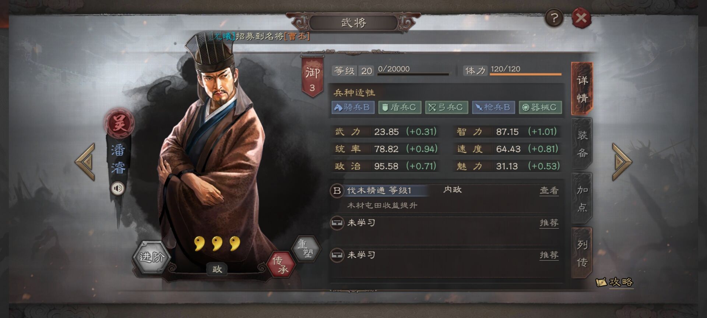707x318 pixels.
Task: Select the 骑兵B troop aptitude tag
Action: [353, 107]
